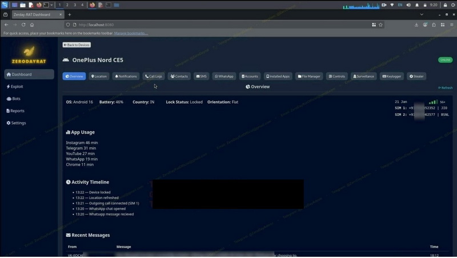457x258 pixels.
Task: Click the Refresh link beside Overview
Action: (x=445, y=88)
